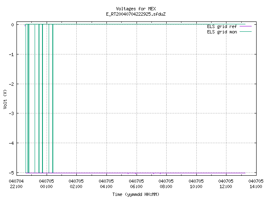Click the x-axis label 040705 00:00

click(x=46, y=184)
